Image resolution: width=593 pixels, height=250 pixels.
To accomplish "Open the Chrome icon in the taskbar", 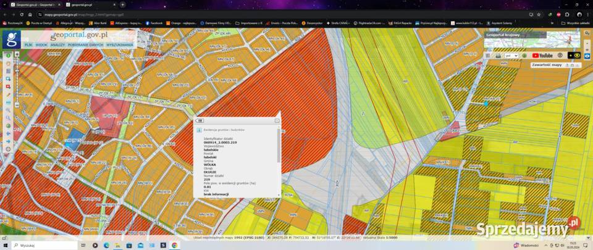I will (174, 245).
